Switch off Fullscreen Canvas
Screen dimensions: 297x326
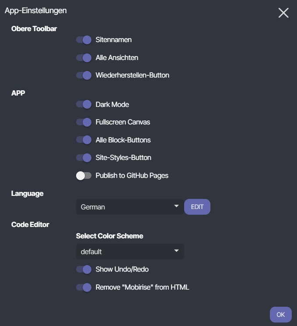(84, 122)
